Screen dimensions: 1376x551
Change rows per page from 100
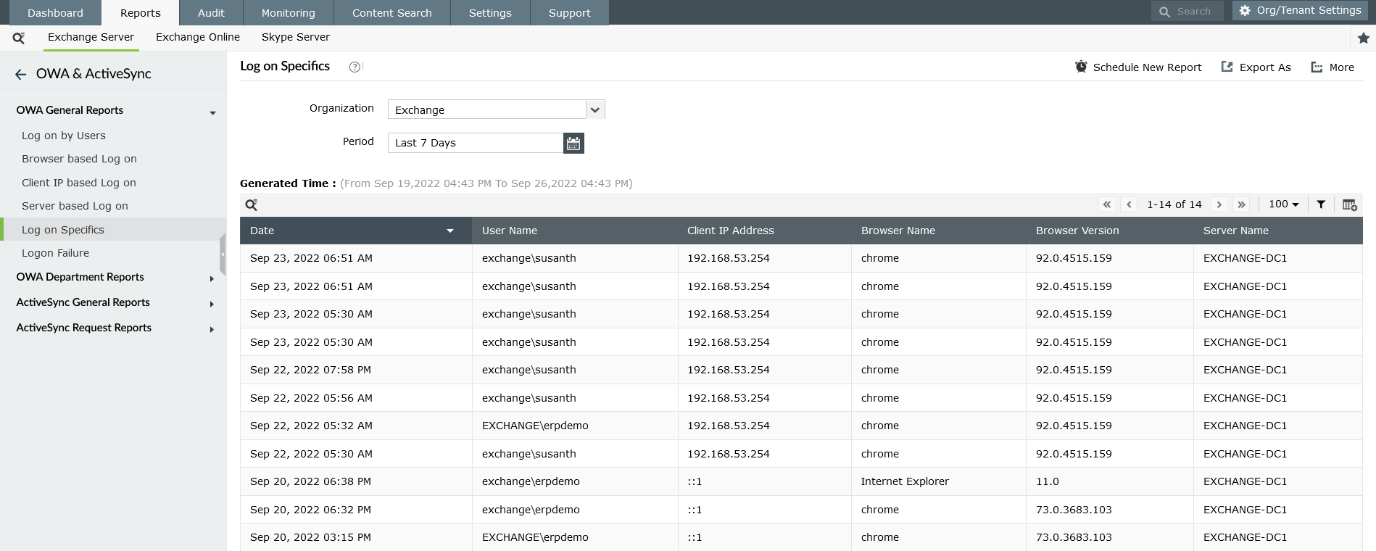tap(1283, 204)
